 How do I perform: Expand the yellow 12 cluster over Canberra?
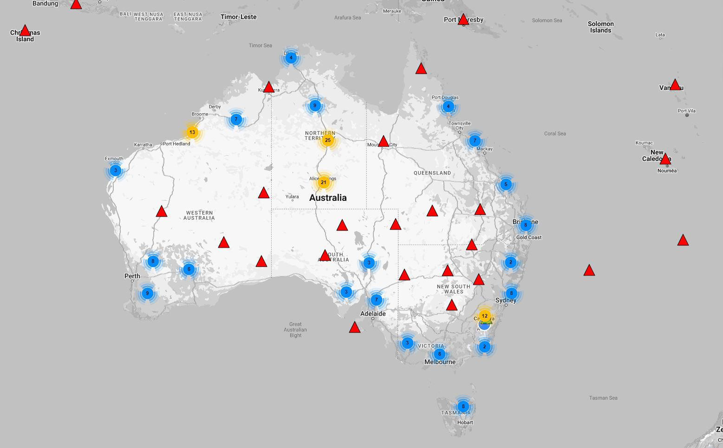[485, 316]
